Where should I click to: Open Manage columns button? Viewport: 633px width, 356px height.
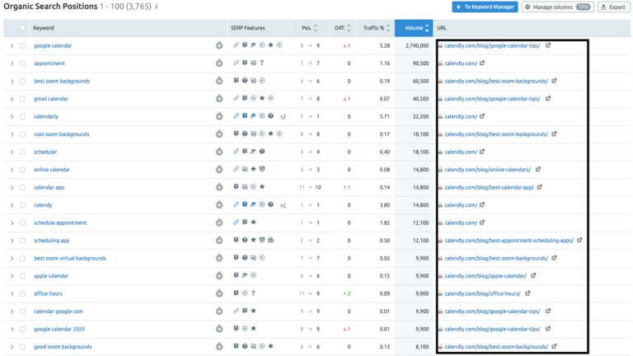(x=557, y=7)
